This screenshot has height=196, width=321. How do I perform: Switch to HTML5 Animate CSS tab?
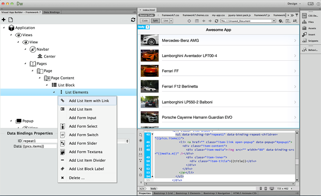pyautogui.click(x=245, y=193)
